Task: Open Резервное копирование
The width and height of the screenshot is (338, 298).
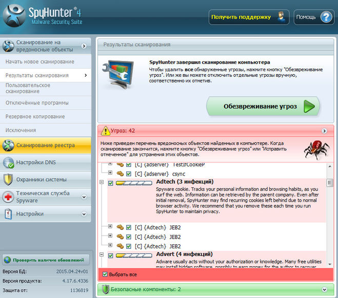Action: tap(46, 117)
